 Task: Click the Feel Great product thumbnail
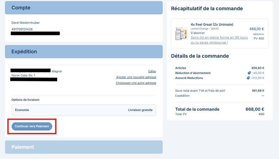pos(181,34)
